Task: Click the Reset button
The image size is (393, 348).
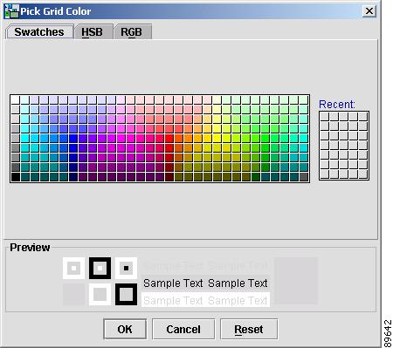Action: click(249, 329)
